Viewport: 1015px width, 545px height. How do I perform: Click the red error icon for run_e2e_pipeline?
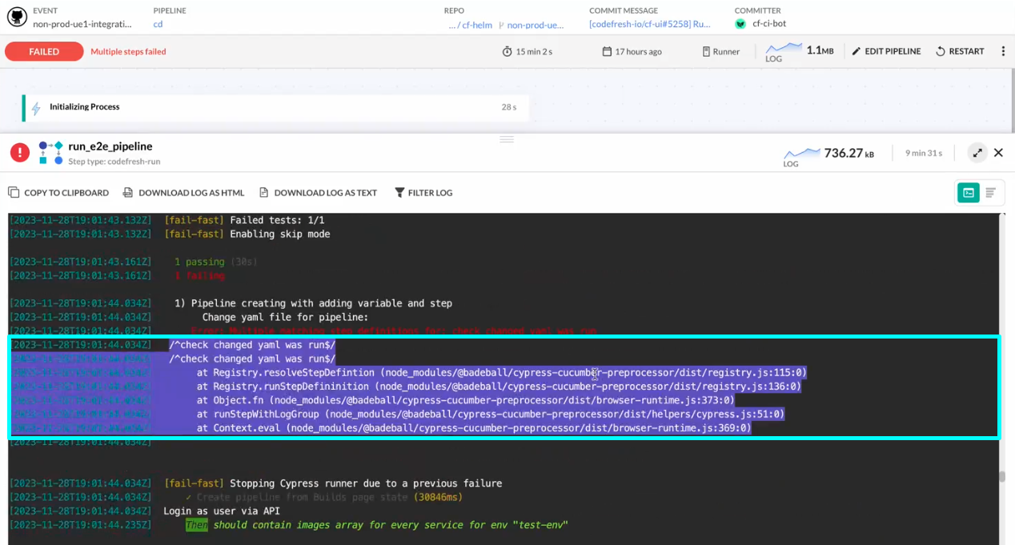(20, 152)
